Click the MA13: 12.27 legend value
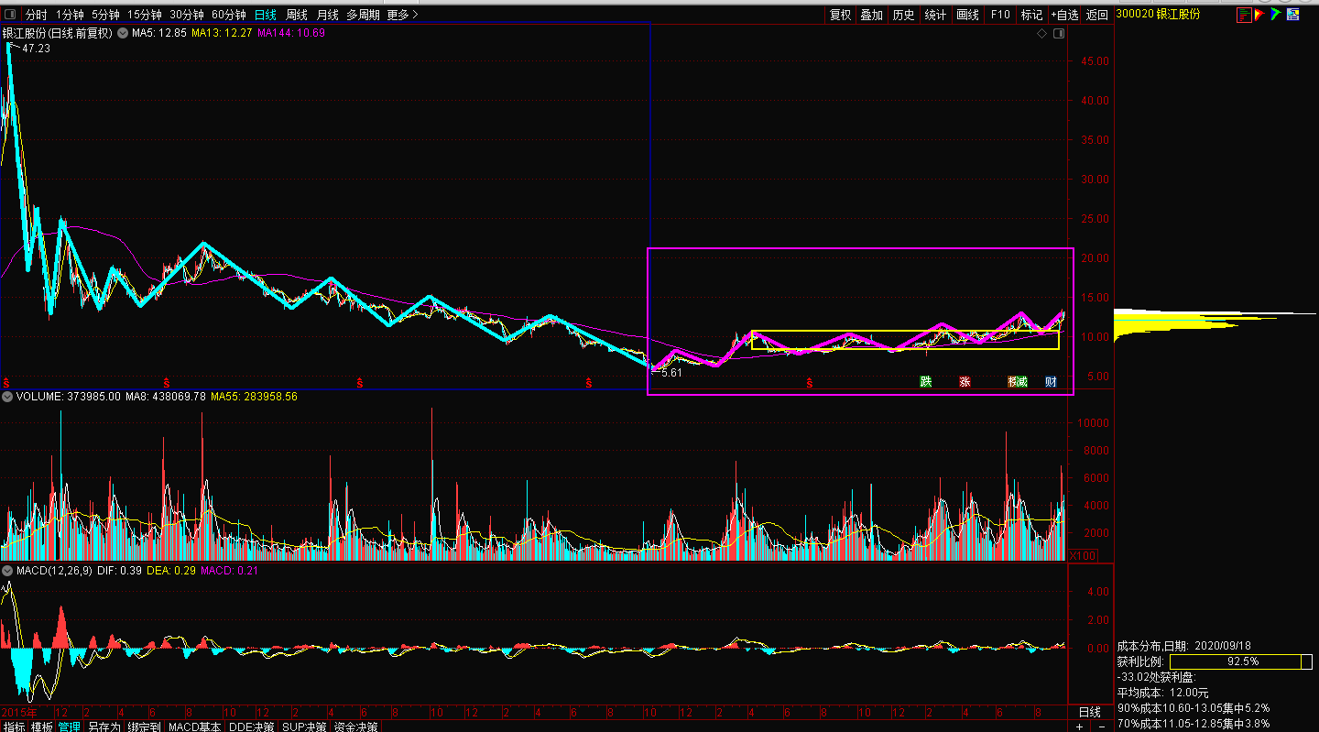Image resolution: width=1319 pixels, height=732 pixels. [222, 33]
